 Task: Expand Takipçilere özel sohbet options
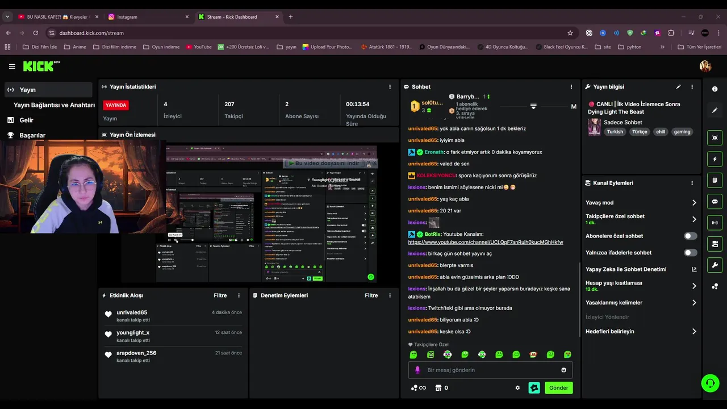[694, 219]
